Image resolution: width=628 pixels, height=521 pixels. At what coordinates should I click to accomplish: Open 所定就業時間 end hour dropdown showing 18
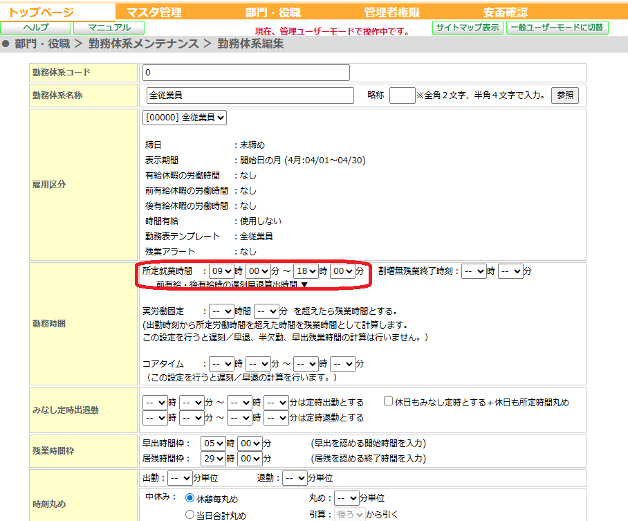[305, 272]
